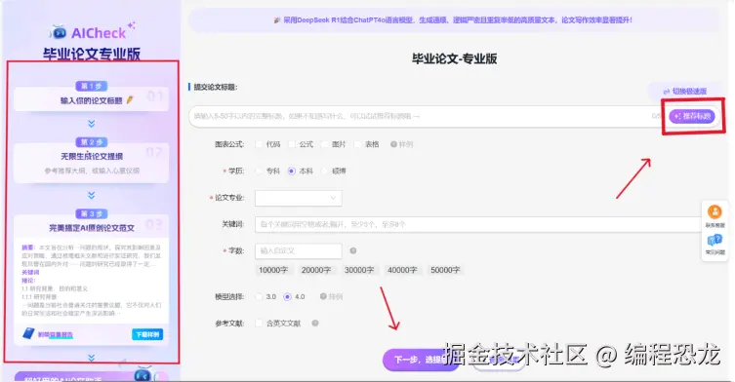Tick the 代码 checkbox
Viewport: 735px width, 382px height.
coord(259,144)
